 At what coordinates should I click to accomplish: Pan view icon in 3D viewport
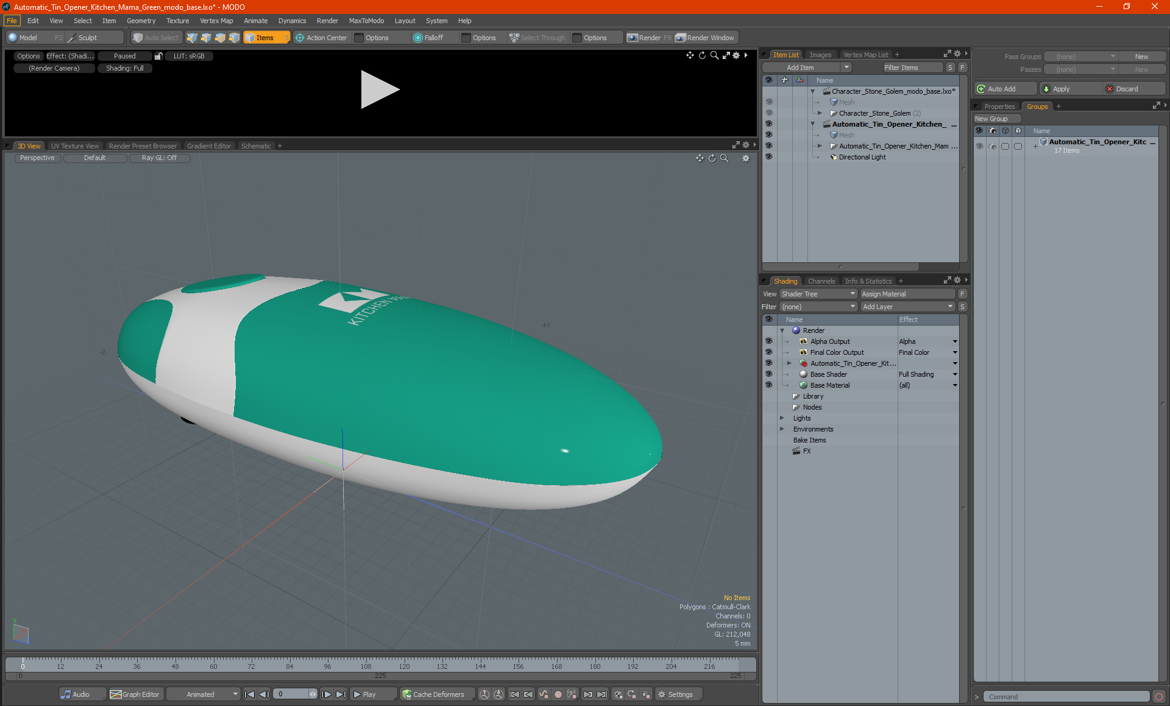700,158
